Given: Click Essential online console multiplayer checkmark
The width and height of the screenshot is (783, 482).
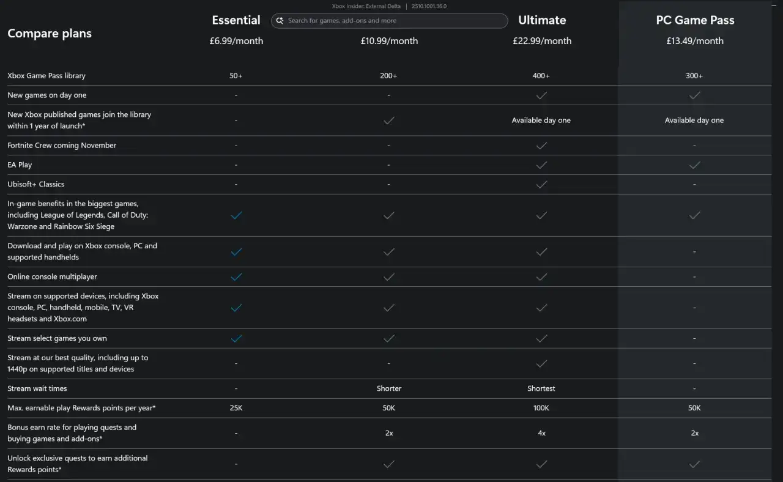Looking at the screenshot, I should (x=236, y=277).
